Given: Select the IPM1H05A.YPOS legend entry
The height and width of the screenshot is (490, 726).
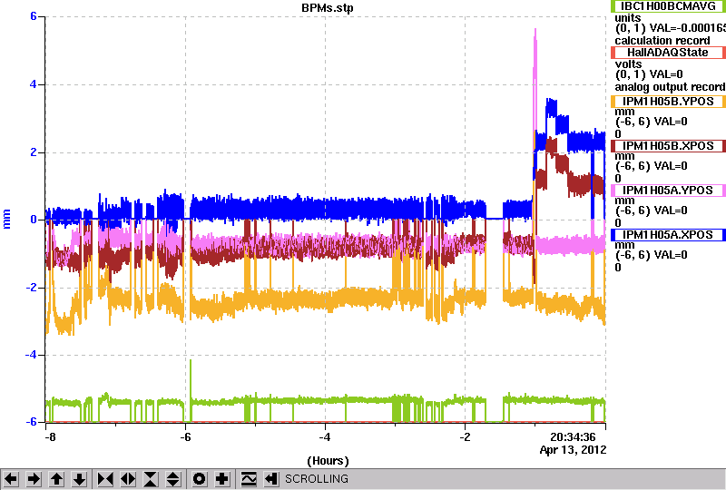Looking at the screenshot, I should point(669,191).
